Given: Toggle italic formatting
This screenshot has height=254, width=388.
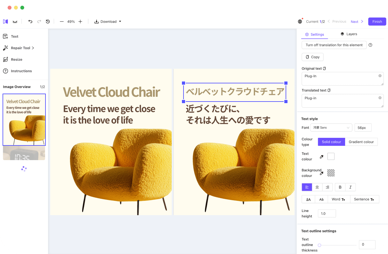Looking at the screenshot, I should 350,187.
